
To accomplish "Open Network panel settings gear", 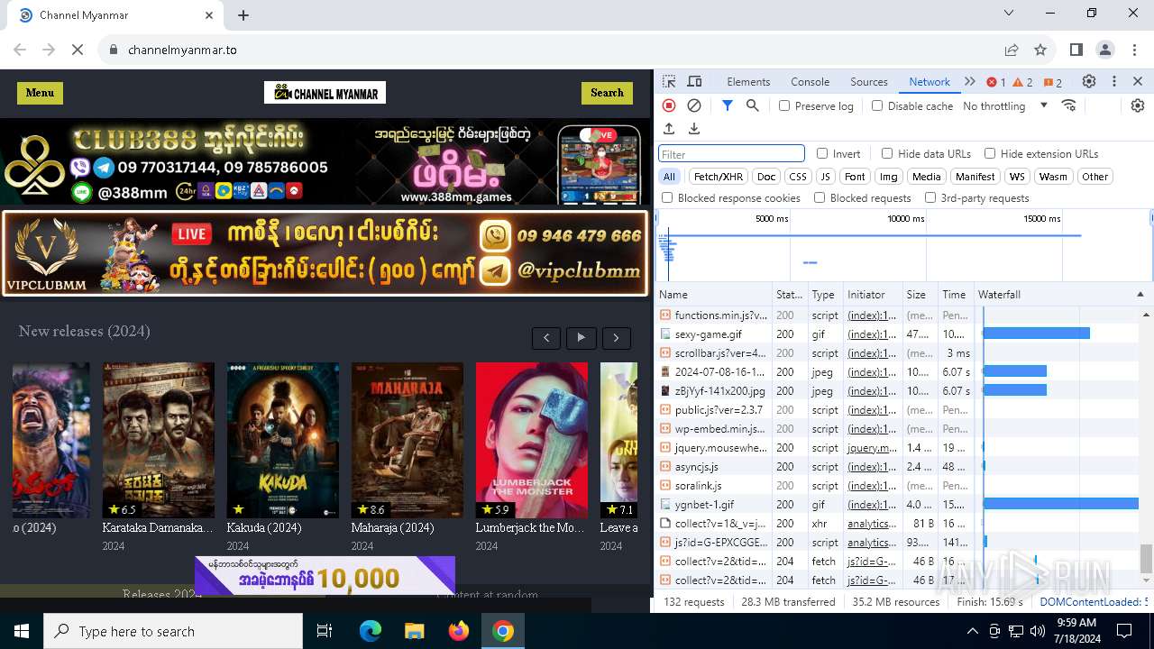I will tap(1138, 105).
